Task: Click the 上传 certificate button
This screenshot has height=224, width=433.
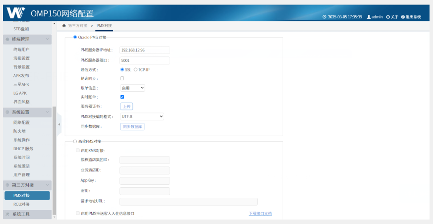Action: (x=127, y=107)
